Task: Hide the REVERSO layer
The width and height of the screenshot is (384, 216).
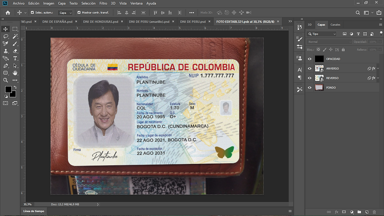Action: tap(310, 78)
